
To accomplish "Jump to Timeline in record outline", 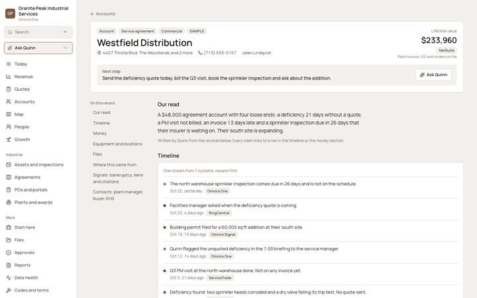I will (x=101, y=123).
